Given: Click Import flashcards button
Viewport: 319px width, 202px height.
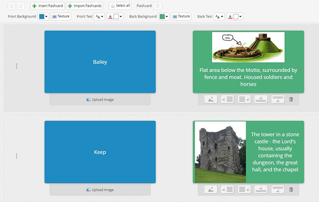Looking at the screenshot, I should (x=85, y=6).
